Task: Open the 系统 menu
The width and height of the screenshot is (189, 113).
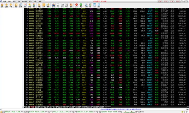Action: 4,1
